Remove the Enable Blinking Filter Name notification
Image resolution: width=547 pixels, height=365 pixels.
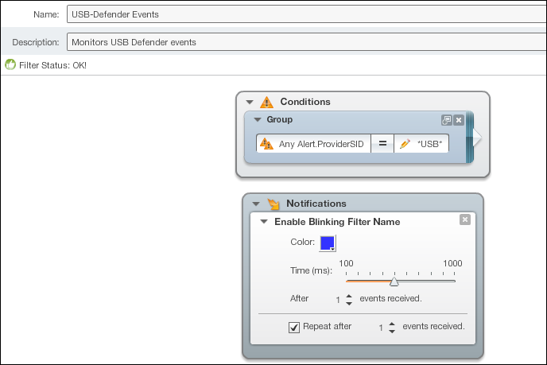464,219
